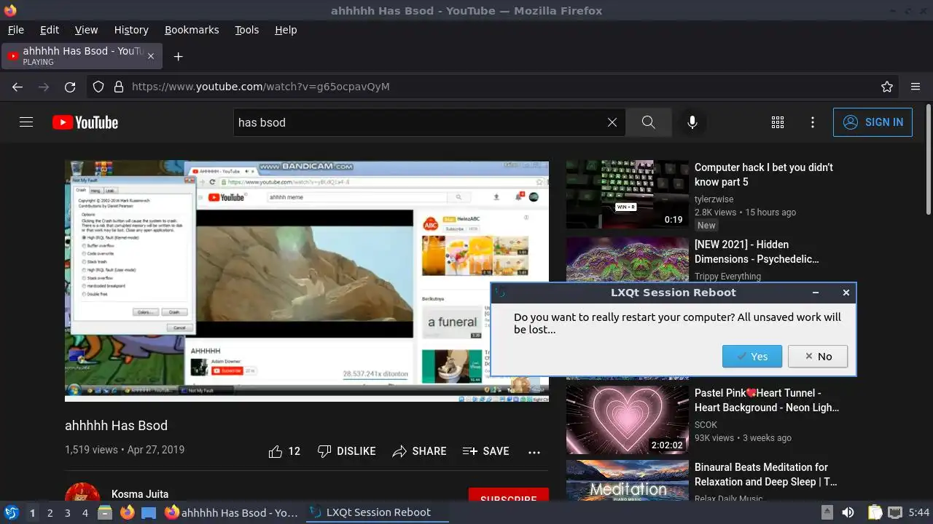The width and height of the screenshot is (933, 524).
Task: Switch to ahhhhh Has Bsod taskbar window
Action: click(x=232, y=512)
